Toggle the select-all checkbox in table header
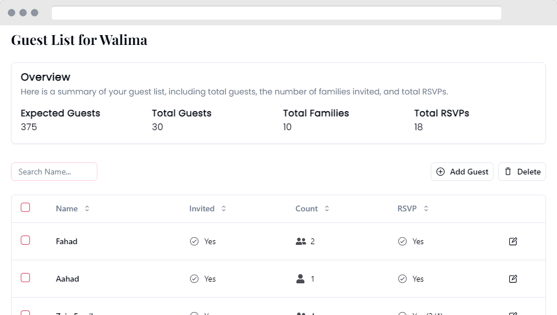The image size is (557, 315). coord(25,208)
